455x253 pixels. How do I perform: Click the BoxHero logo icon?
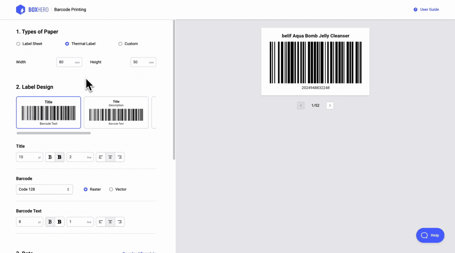[x=21, y=9]
